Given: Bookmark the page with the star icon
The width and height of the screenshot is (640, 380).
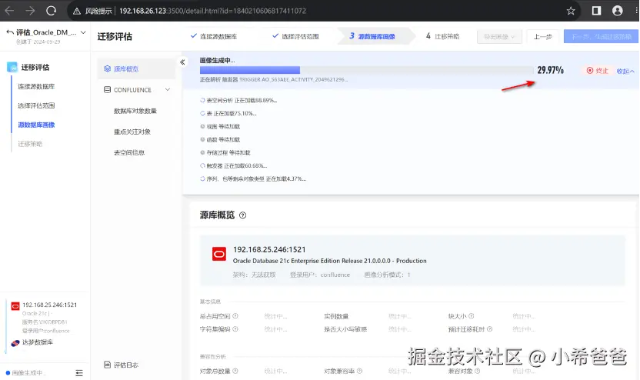Looking at the screenshot, I should pos(571,11).
